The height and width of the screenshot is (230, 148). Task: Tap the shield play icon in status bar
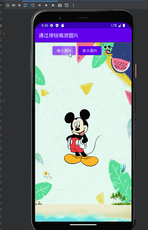point(57,25)
